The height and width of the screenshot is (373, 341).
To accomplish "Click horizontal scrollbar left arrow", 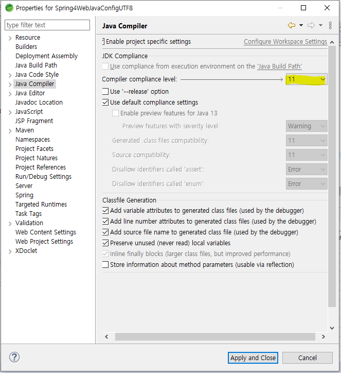I will (106, 336).
